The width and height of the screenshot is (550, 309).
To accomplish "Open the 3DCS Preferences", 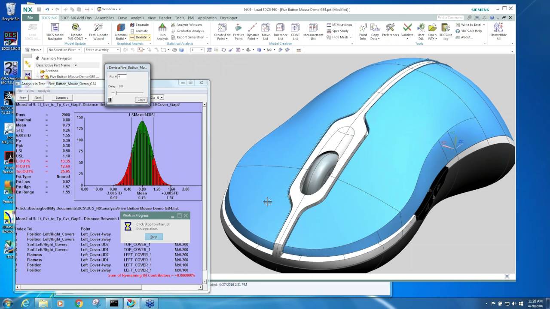I will (390, 30).
